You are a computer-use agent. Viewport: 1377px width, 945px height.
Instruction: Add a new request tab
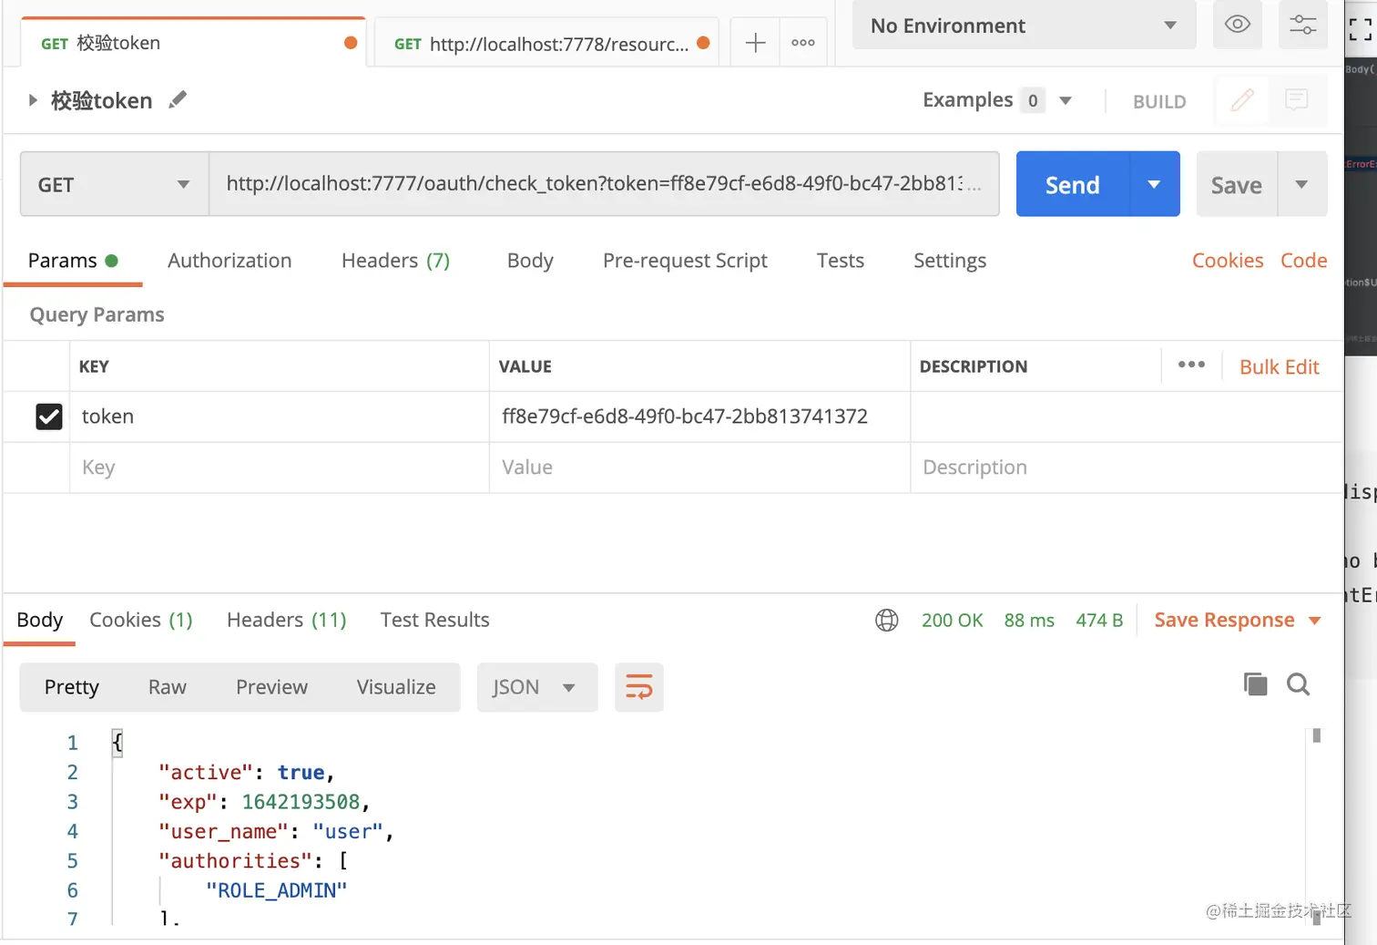click(755, 43)
